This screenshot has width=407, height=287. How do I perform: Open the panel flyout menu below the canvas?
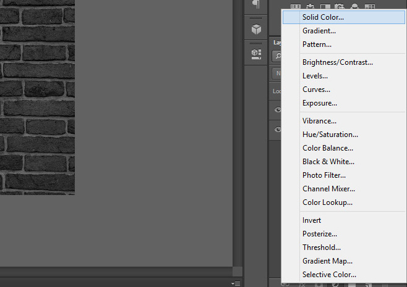(x=235, y=283)
